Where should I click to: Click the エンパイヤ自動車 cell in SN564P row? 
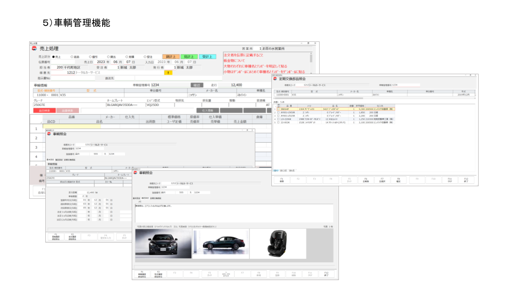coord(384,109)
